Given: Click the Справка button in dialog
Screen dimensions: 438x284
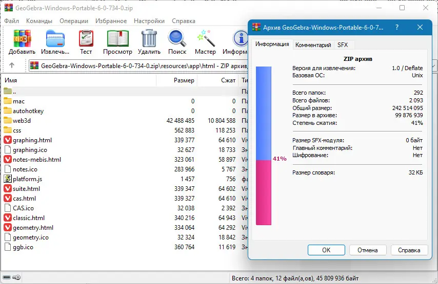Looking at the screenshot, I should 409,250.
